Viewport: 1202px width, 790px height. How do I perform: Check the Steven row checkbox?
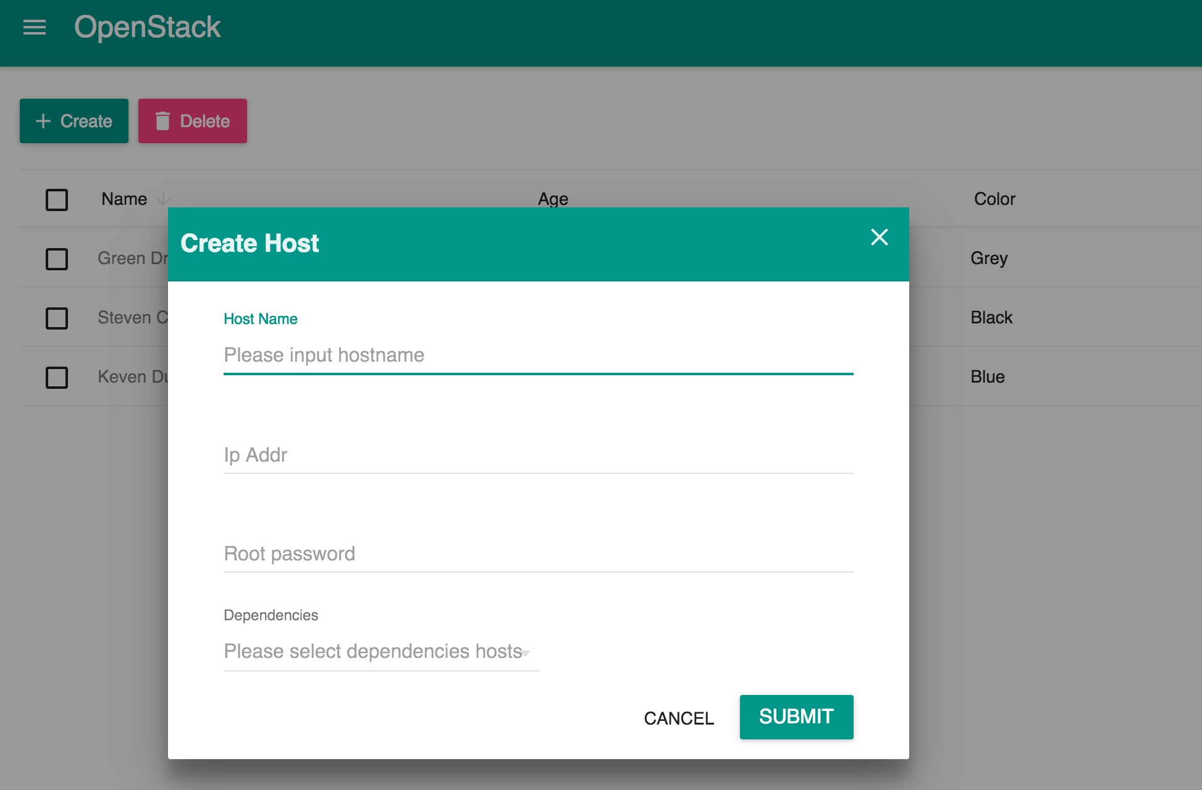[x=57, y=318]
